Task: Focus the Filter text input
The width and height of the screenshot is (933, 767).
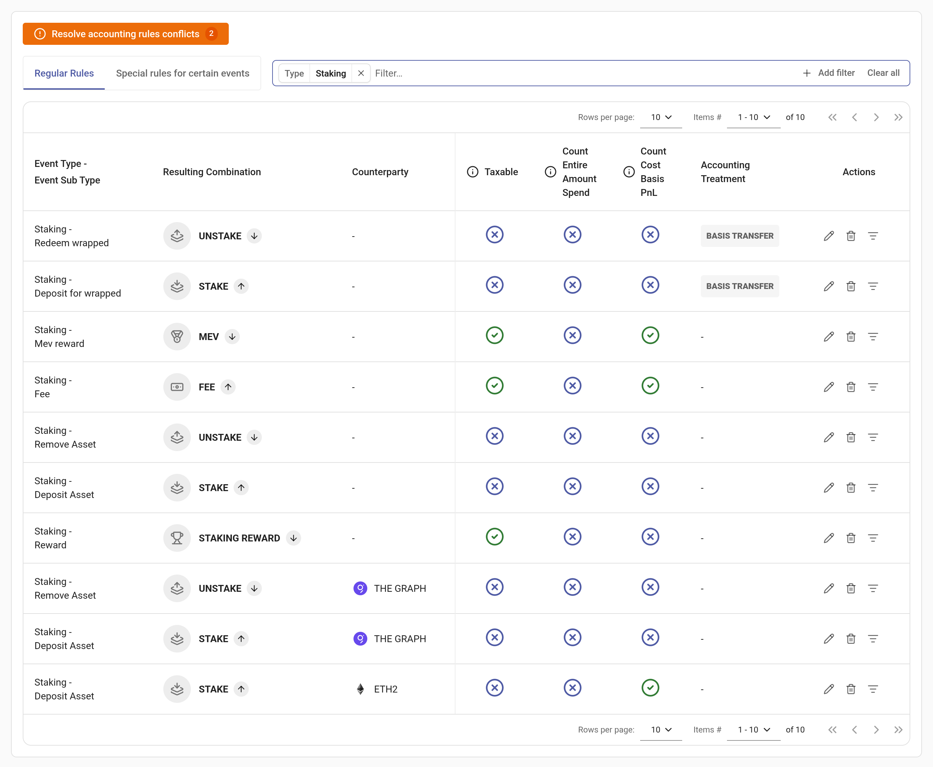Action: 583,73
